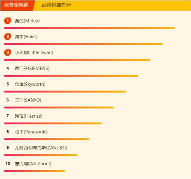Image resolution: width=191 pixels, height=179 pixels.
Task: Click the rank 2 flame badge
Action: pyautogui.click(x=8, y=36)
